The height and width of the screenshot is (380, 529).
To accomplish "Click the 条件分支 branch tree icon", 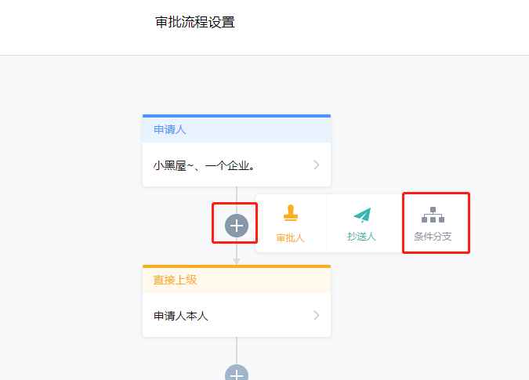I will pyautogui.click(x=433, y=215).
